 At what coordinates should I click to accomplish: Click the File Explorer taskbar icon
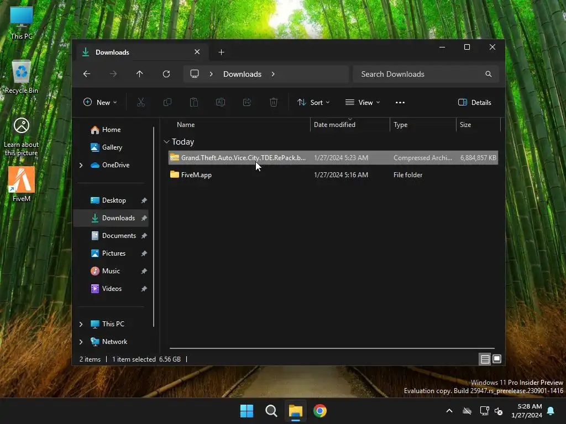[x=295, y=411]
